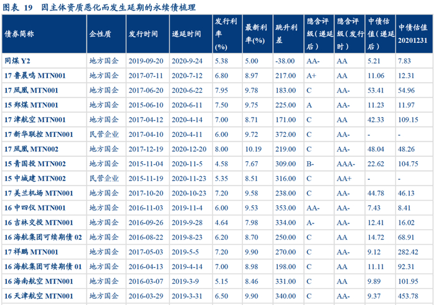Click the latest rate 8.46
Image resolution: width=436 pixels, height=305 pixels.
click(x=252, y=281)
